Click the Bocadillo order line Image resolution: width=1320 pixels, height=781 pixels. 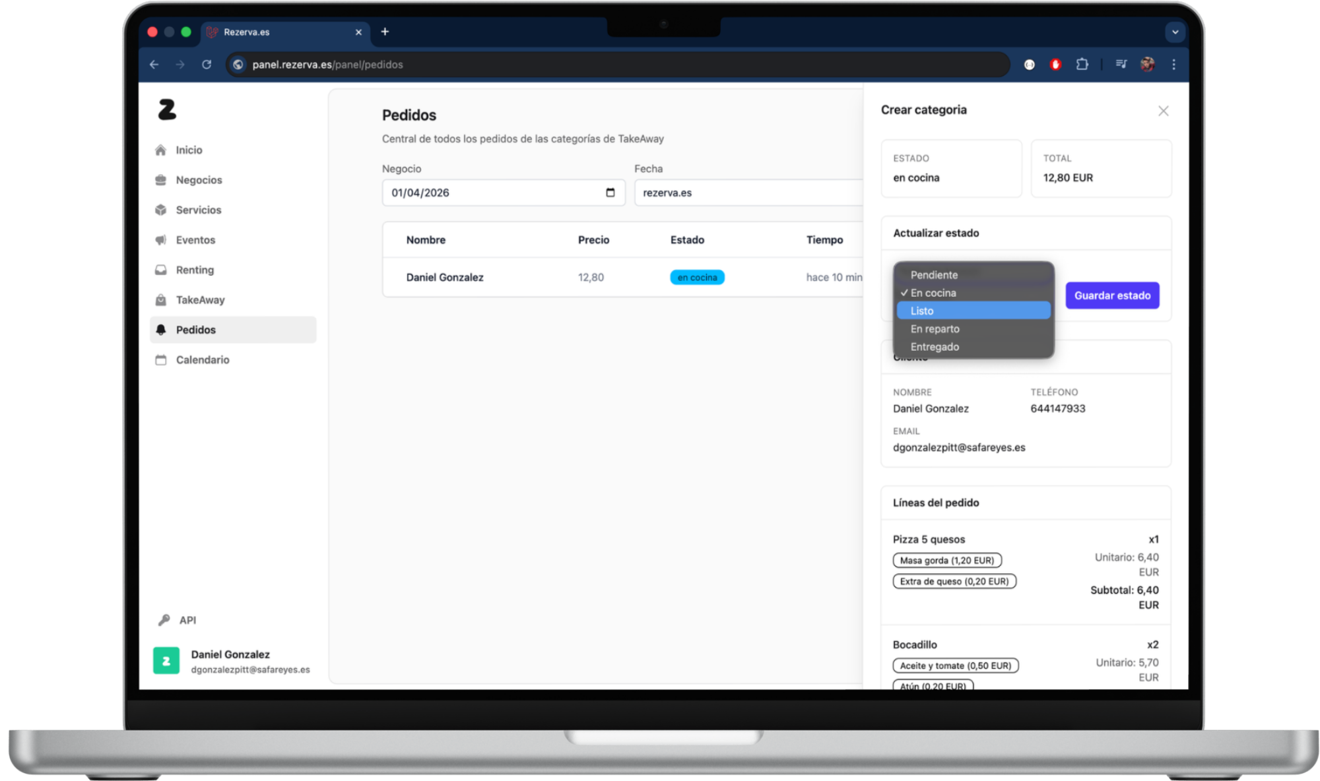click(x=915, y=644)
